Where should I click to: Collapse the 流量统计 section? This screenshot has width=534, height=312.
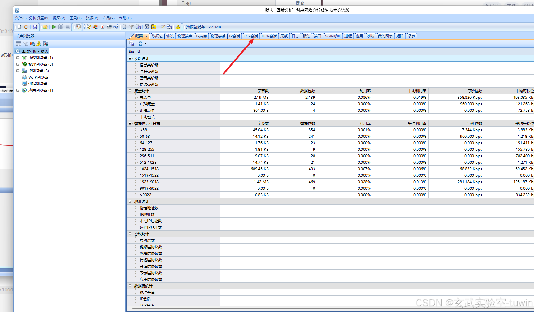click(x=130, y=91)
